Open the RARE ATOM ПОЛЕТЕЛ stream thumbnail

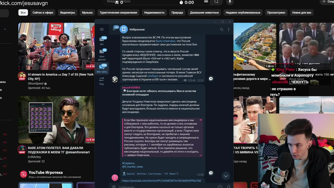[56, 120]
